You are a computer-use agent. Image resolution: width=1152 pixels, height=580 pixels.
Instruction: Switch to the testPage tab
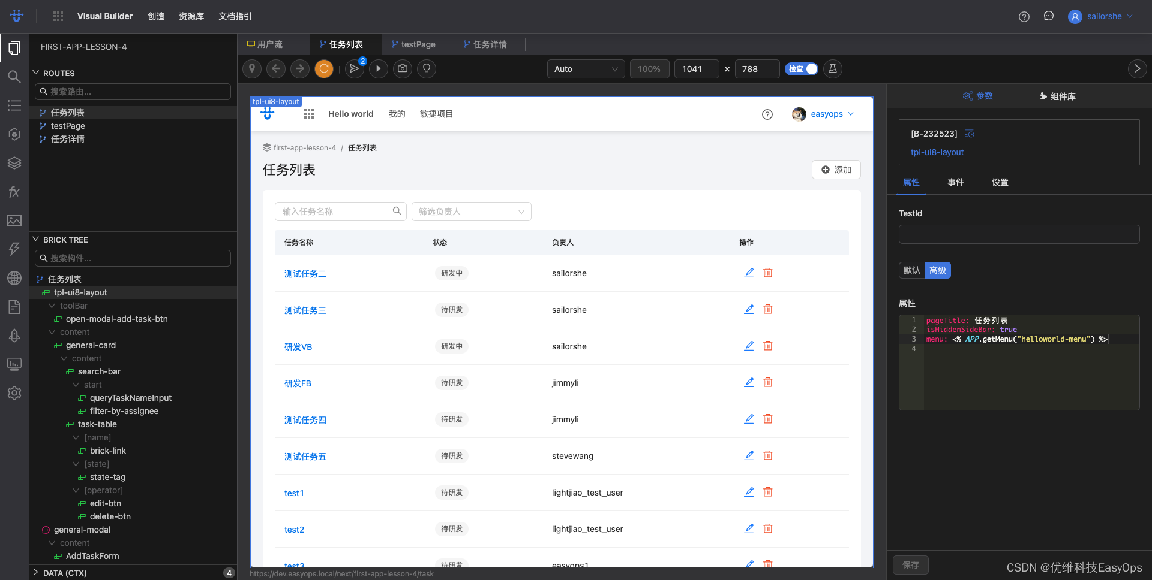(413, 44)
